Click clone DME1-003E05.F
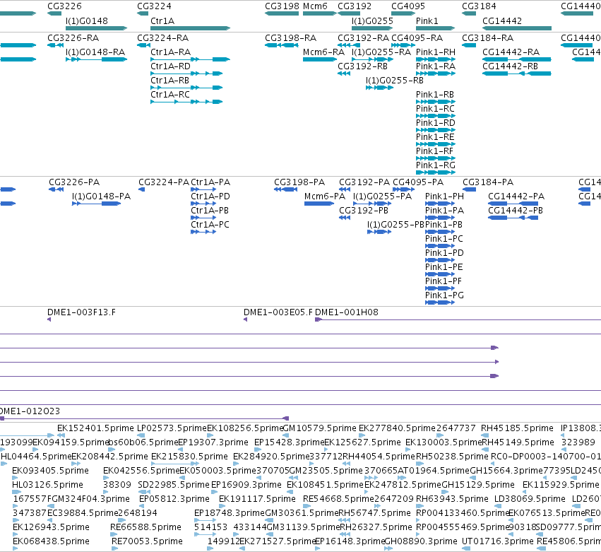This screenshot has width=601, height=552. (x=278, y=312)
